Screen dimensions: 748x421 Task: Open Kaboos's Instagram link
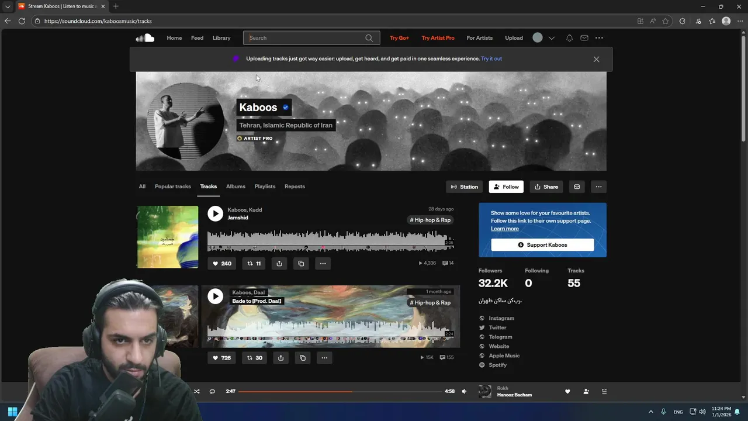(x=501, y=318)
